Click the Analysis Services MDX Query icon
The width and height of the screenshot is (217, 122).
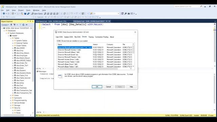[x=48, y=14]
